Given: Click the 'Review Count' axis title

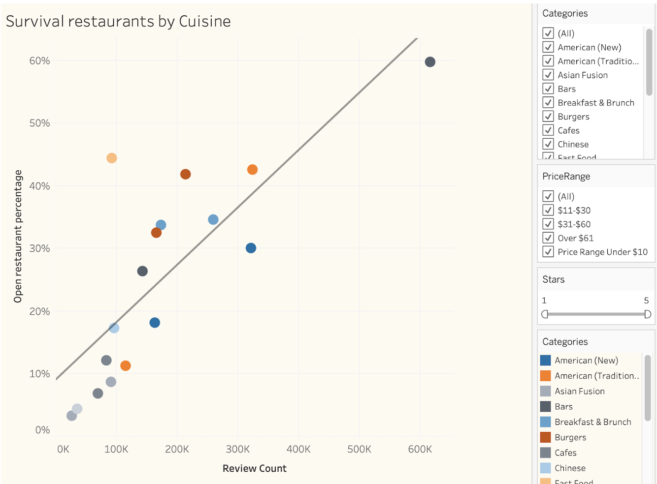Looking at the screenshot, I should (255, 468).
